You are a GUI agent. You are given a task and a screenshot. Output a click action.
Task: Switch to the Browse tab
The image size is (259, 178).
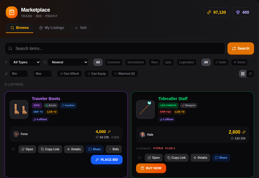coord(20,28)
